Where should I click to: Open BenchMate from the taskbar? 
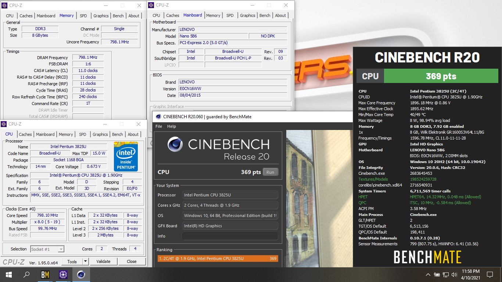pos(45,274)
